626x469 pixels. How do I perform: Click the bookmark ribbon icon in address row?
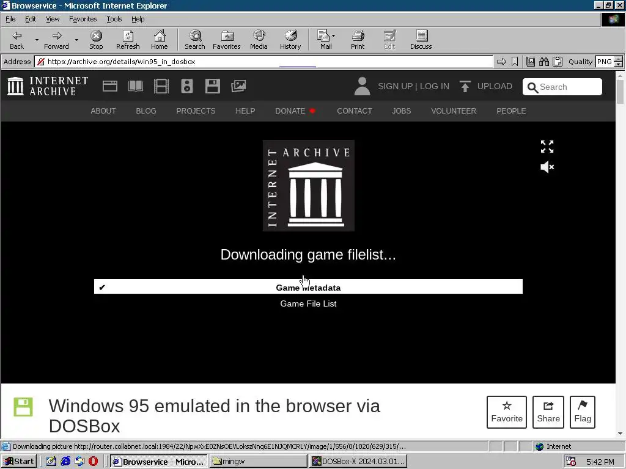click(515, 62)
